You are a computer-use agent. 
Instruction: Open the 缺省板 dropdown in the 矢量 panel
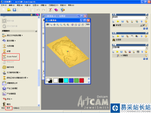(x=146, y=18)
